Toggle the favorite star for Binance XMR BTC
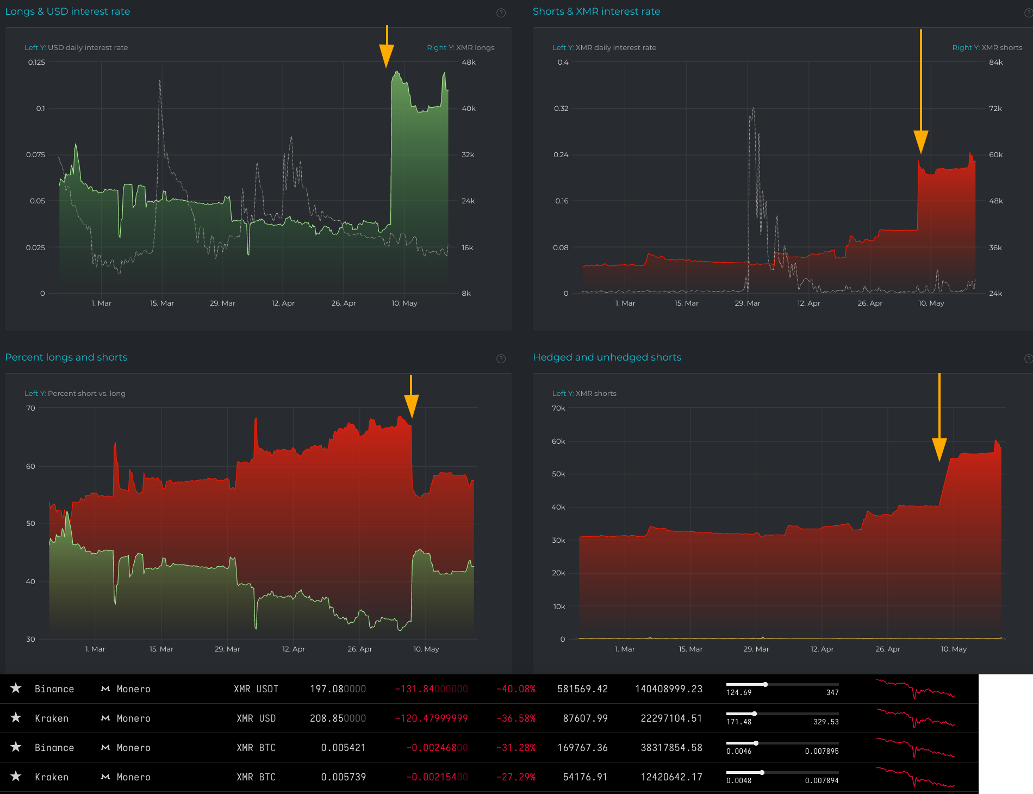 16,747
